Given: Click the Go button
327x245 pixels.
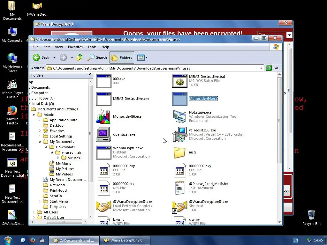Looking at the screenshot, I should pyautogui.click(x=272, y=68).
